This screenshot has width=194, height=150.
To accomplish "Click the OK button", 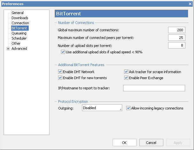I will tap(124, 143).
